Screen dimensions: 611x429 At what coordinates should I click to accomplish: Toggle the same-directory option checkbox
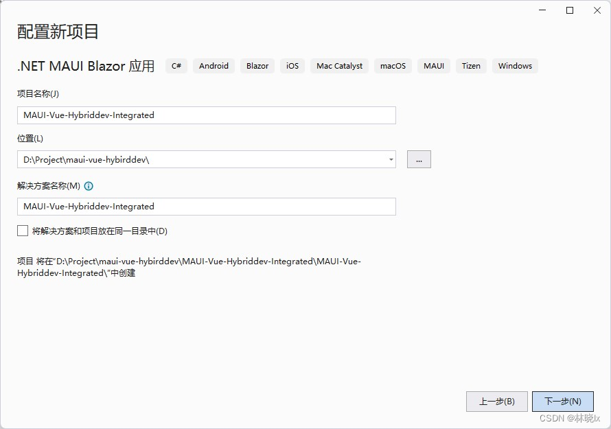[x=23, y=231]
